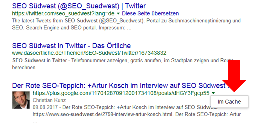Open "SEO Südwest in Twitter - Das Örtliche"

(71, 46)
